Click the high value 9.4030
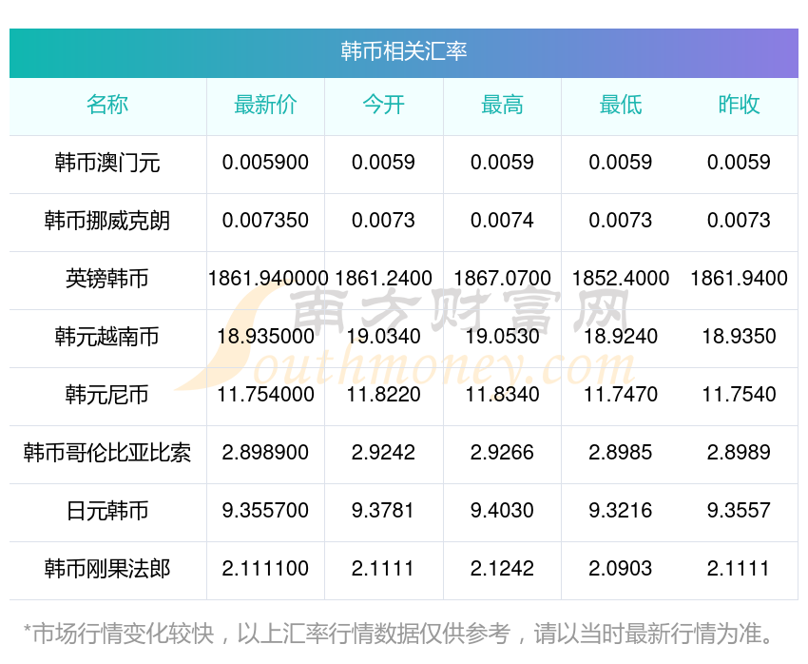 click(x=502, y=511)
